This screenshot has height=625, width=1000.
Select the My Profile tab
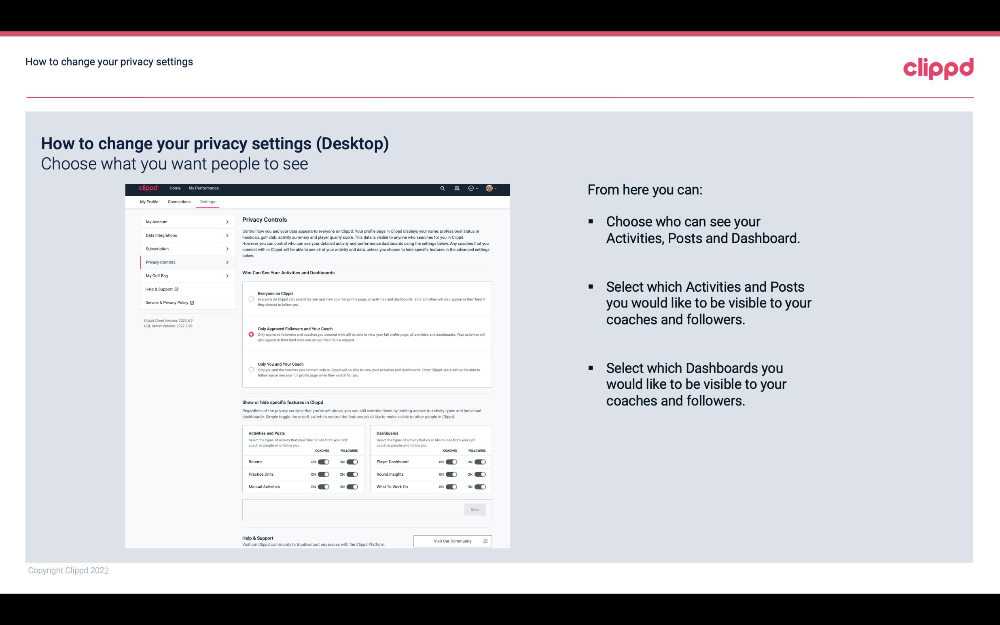point(149,201)
